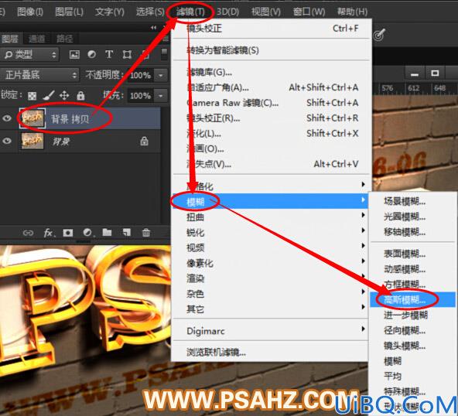Open the 窗口(W) menu
The image size is (458, 416).
pos(309,12)
